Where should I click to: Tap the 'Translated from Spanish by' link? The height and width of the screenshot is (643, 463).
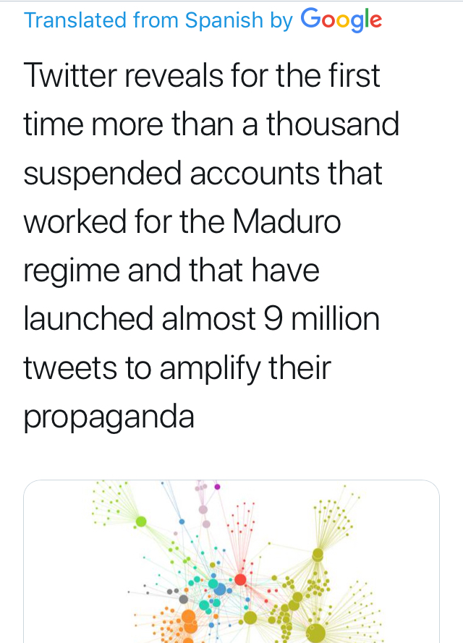[158, 20]
